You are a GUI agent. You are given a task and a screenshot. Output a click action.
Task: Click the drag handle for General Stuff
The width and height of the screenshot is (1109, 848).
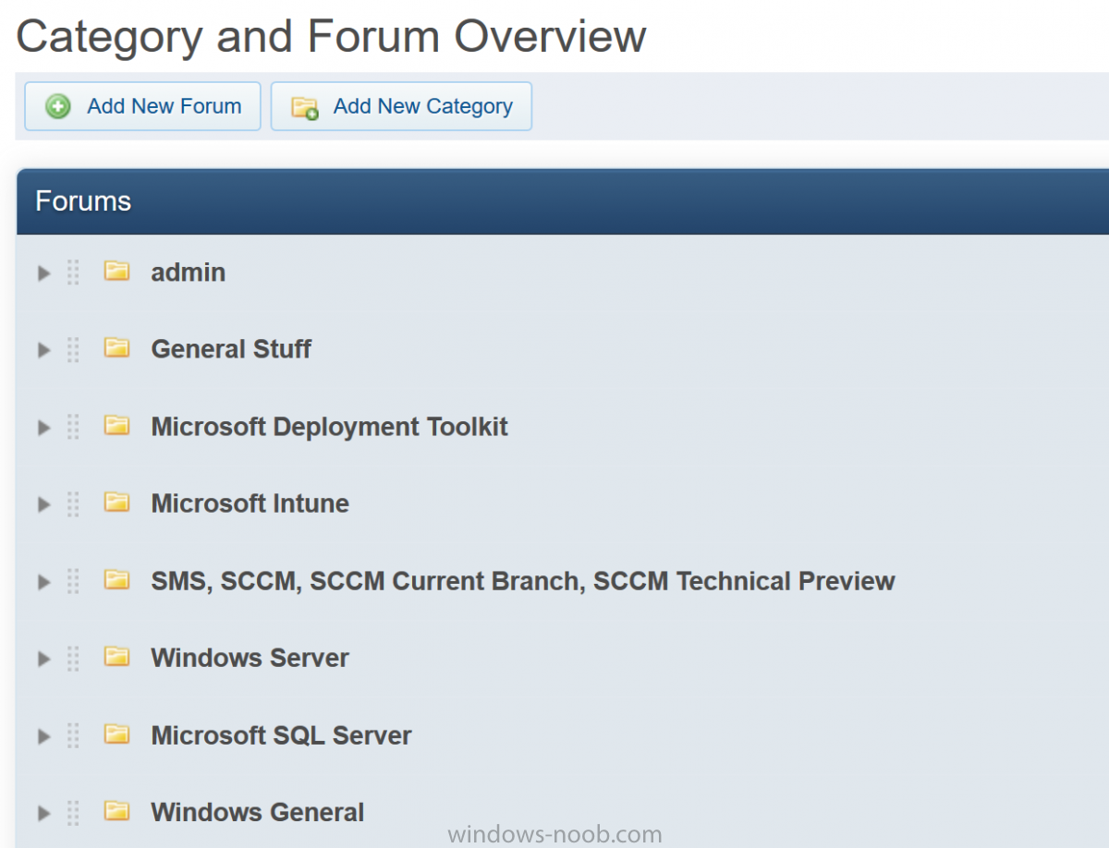pos(74,349)
